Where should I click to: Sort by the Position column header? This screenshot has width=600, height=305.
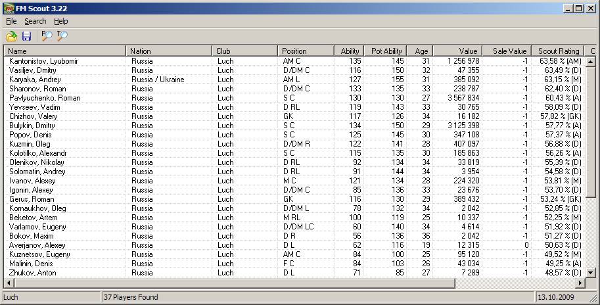[306, 51]
